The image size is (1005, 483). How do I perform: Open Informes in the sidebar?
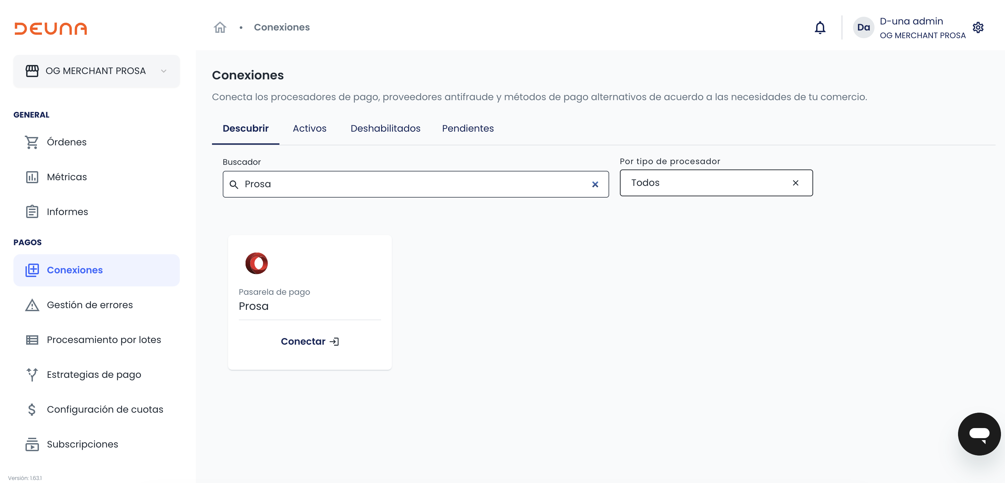click(x=67, y=212)
